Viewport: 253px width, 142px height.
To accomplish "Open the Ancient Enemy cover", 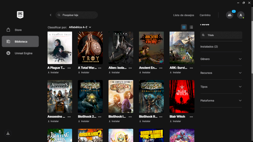I will tap(151, 48).
